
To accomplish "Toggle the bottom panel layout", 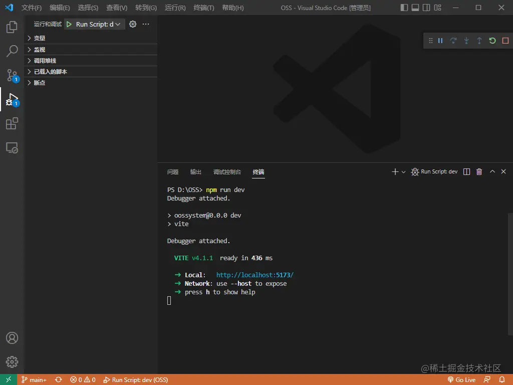I will click(x=415, y=8).
